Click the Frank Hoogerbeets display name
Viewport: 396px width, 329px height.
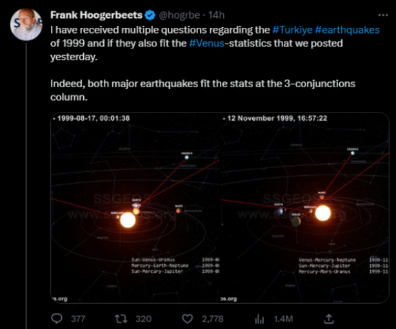pyautogui.click(x=96, y=15)
